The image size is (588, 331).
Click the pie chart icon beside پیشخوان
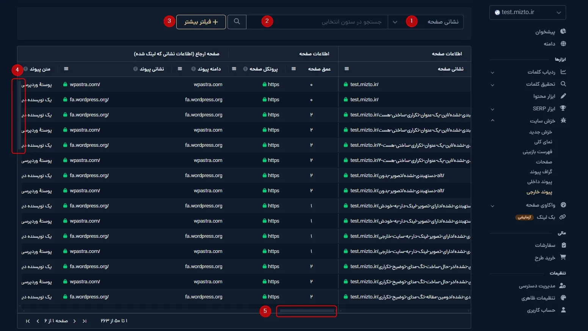(563, 31)
